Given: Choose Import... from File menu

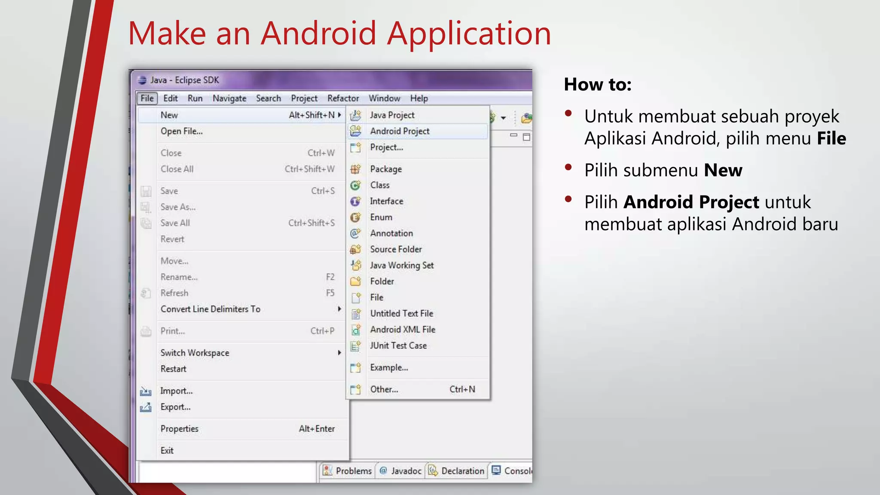Looking at the screenshot, I should (x=176, y=391).
